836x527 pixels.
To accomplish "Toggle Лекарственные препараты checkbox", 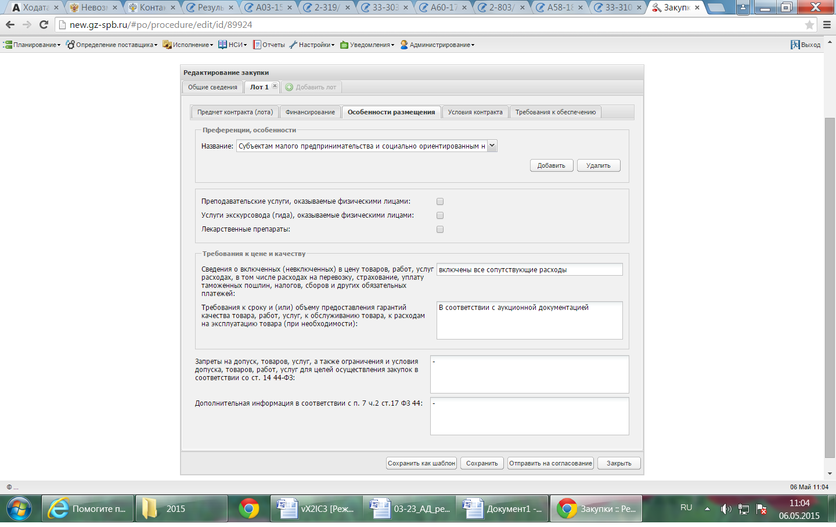I will 440,229.
